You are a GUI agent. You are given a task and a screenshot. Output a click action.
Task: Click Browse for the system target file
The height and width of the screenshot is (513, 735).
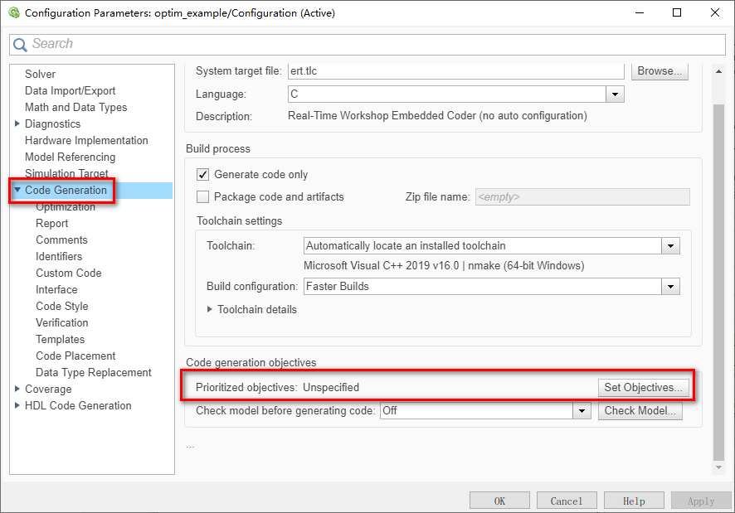[660, 71]
